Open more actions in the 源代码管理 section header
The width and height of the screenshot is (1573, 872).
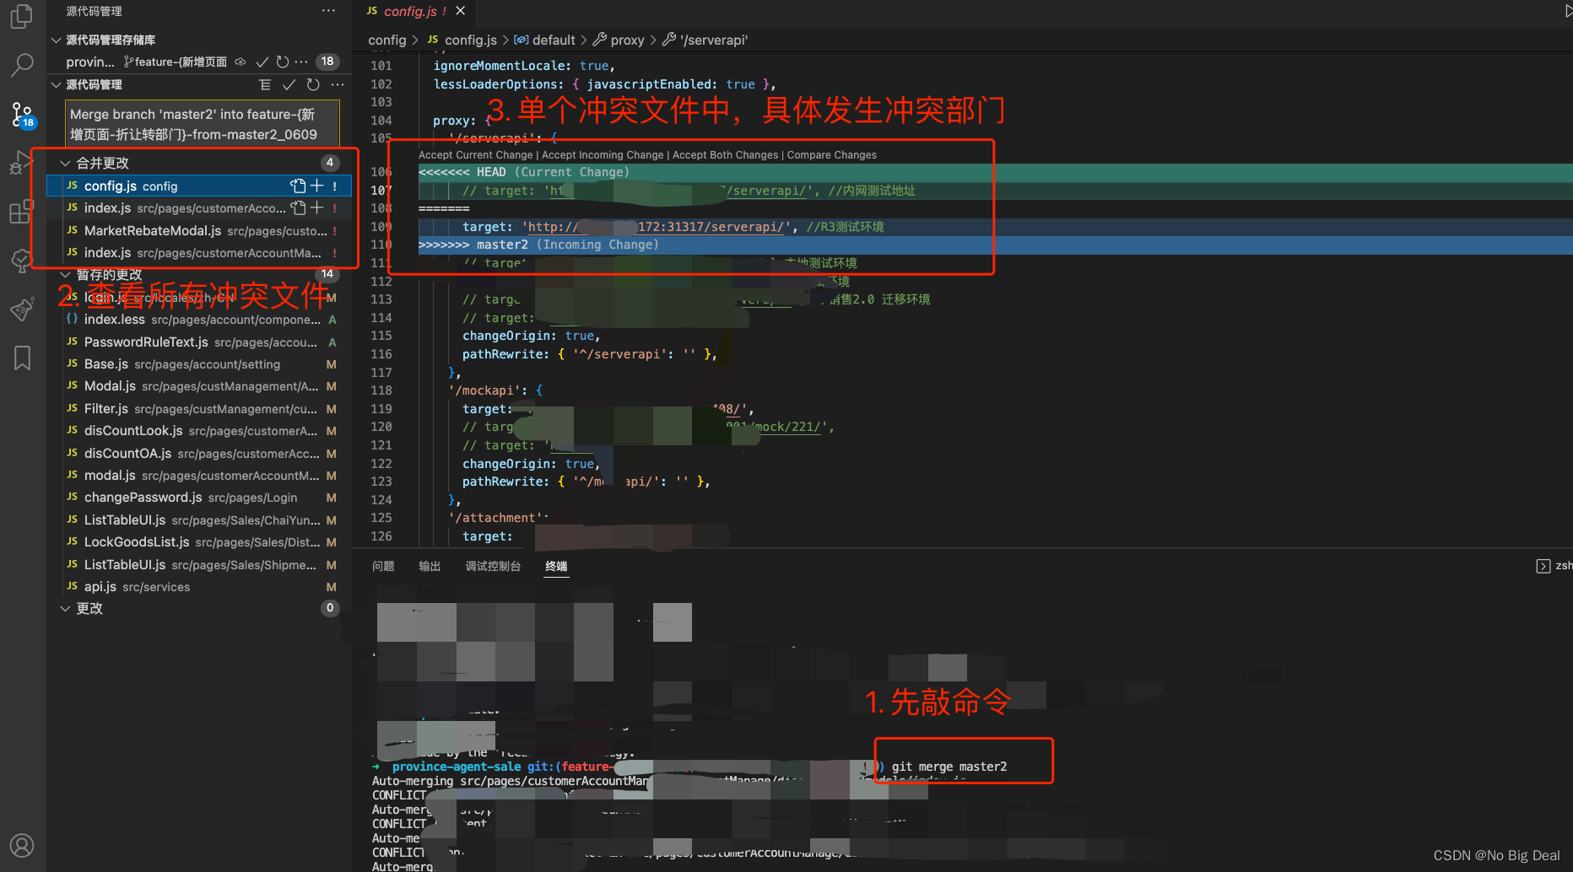(x=338, y=84)
